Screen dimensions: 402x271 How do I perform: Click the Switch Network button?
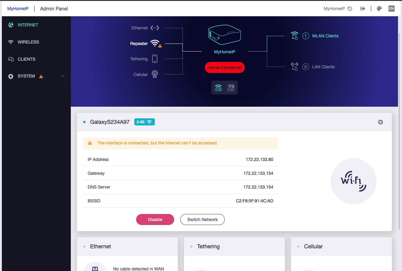click(x=202, y=219)
